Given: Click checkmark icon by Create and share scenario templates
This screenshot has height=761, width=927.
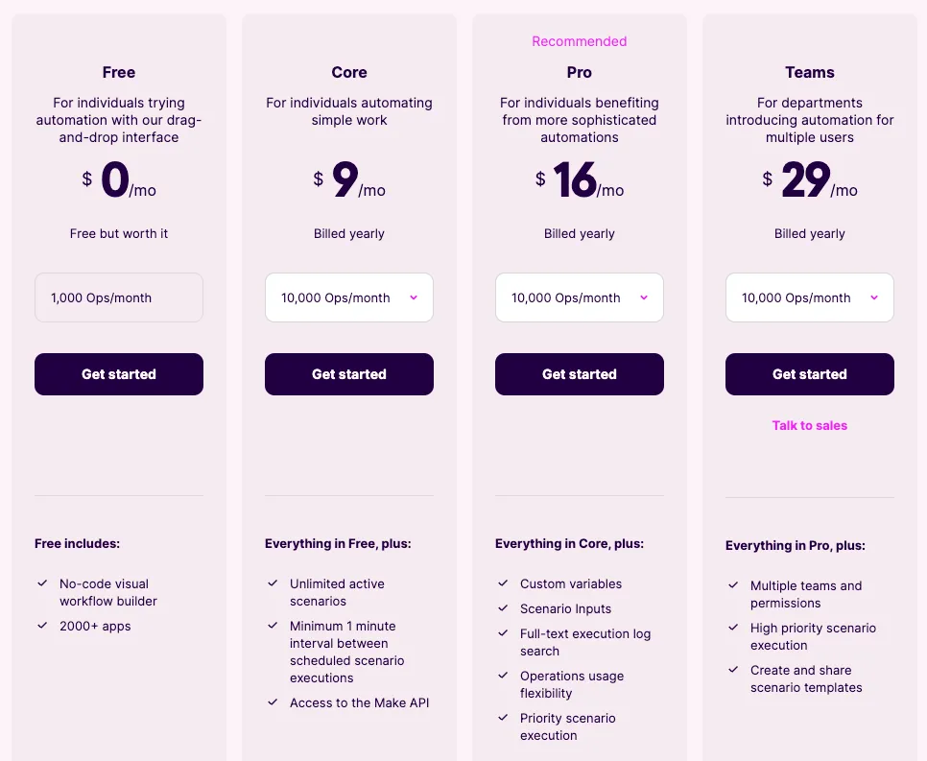Looking at the screenshot, I should [733, 670].
